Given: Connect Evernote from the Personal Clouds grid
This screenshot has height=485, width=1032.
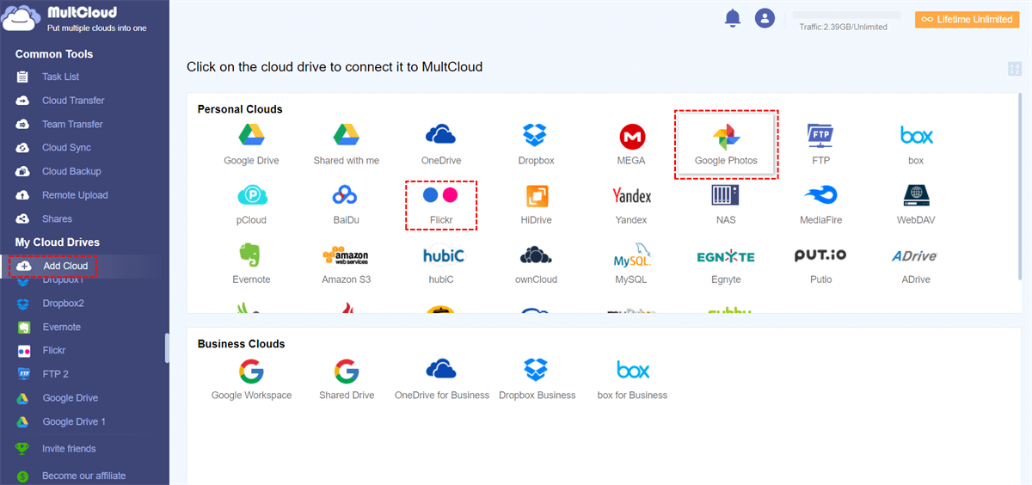Looking at the screenshot, I should [251, 263].
